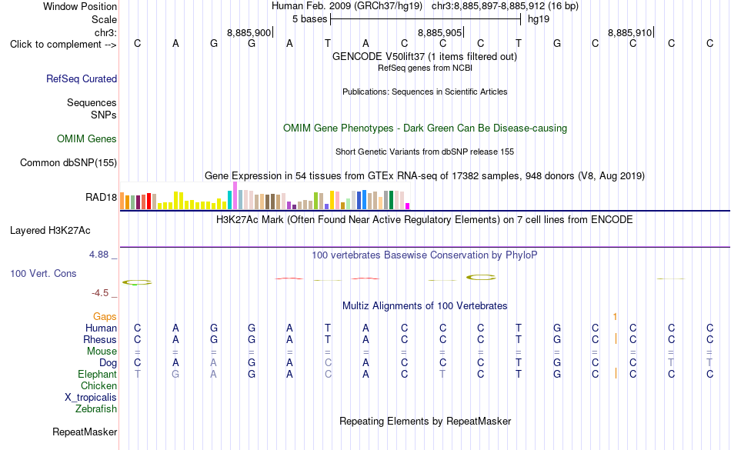Click the 'Click to complement' base label
This screenshot has width=731, height=450.
coord(63,45)
